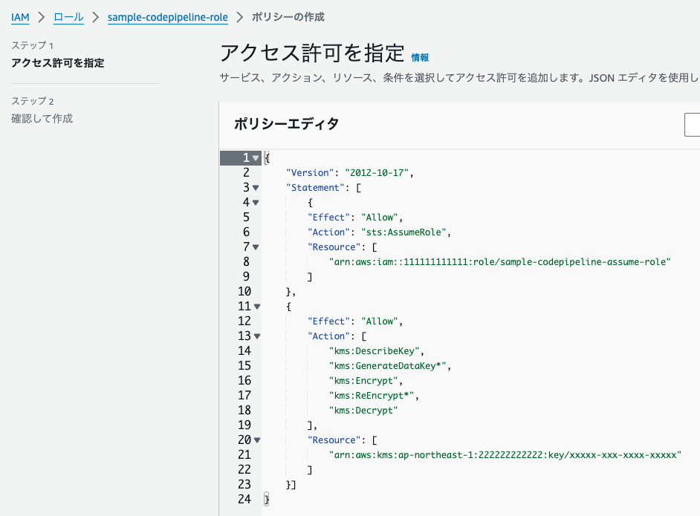Collapse the Action array on line 13
Image resolution: width=700 pixels, height=516 pixels.
tap(256, 336)
